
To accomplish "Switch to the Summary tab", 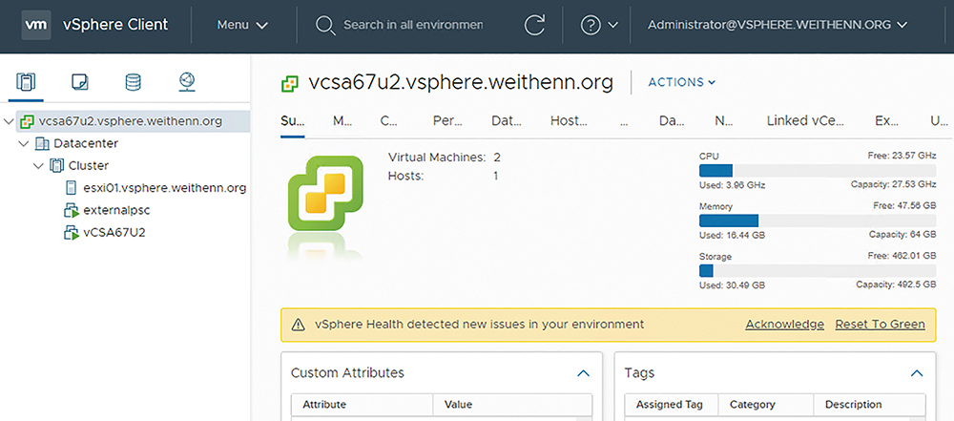I will (x=293, y=120).
